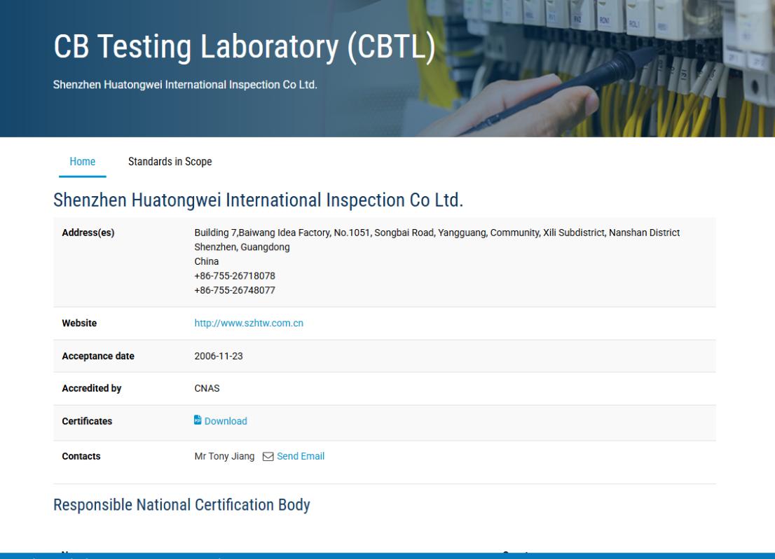Switch to the Standards in Scope tab

coord(170,162)
